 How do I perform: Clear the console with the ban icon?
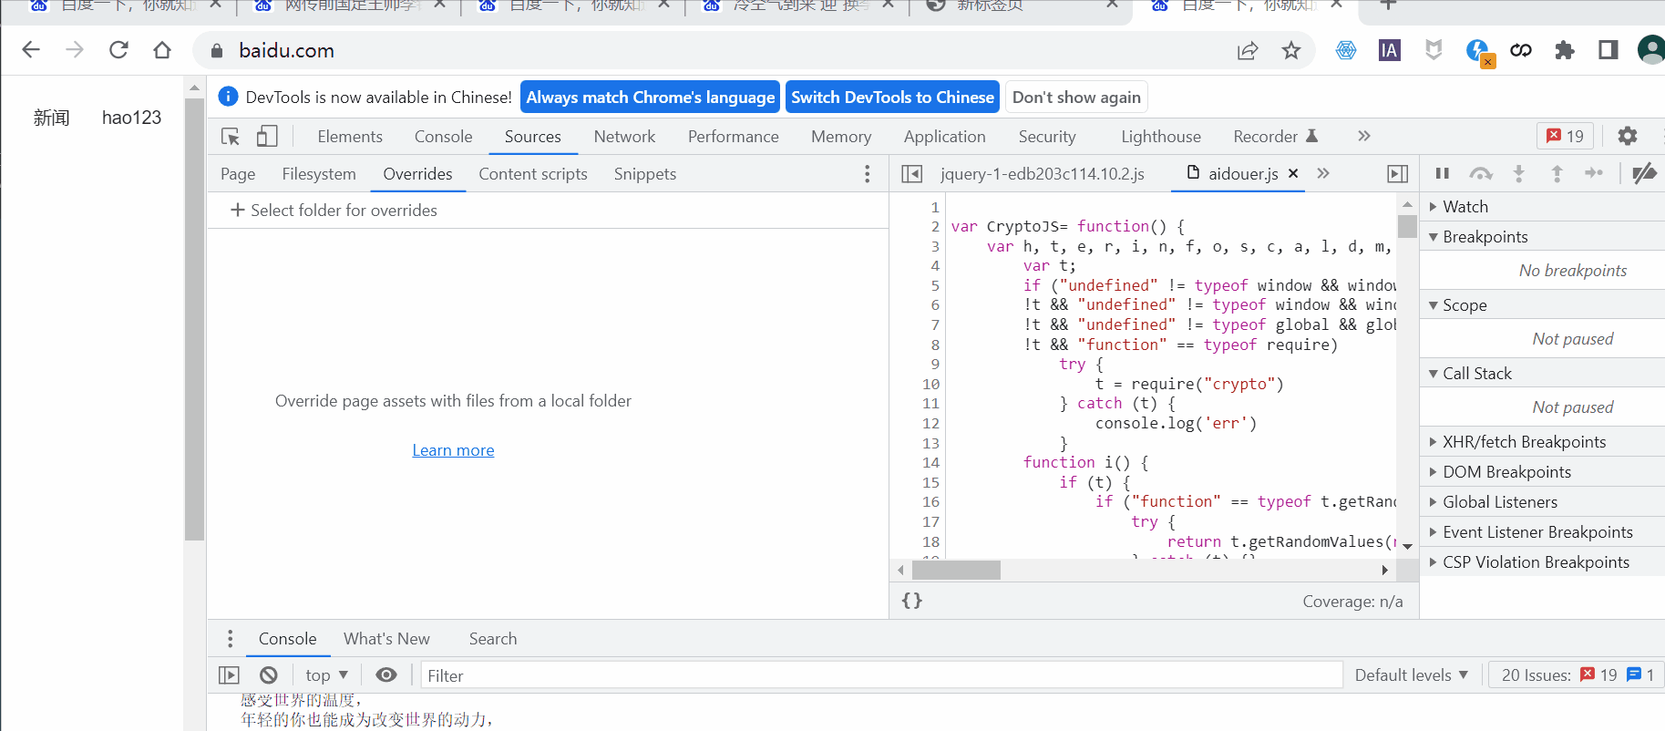pyautogui.click(x=268, y=675)
